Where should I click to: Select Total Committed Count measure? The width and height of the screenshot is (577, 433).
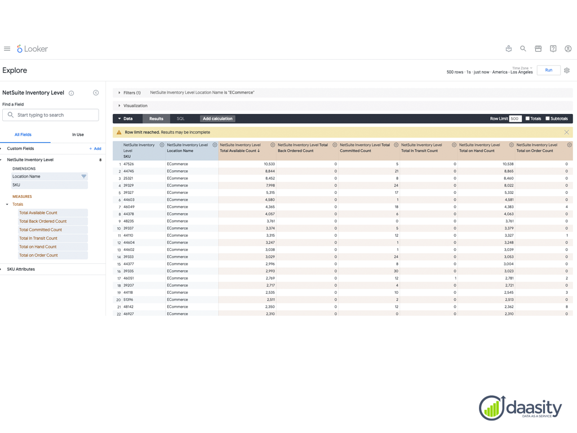[53, 230]
